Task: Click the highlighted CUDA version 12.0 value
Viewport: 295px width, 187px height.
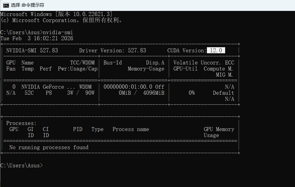Action: pos(216,51)
